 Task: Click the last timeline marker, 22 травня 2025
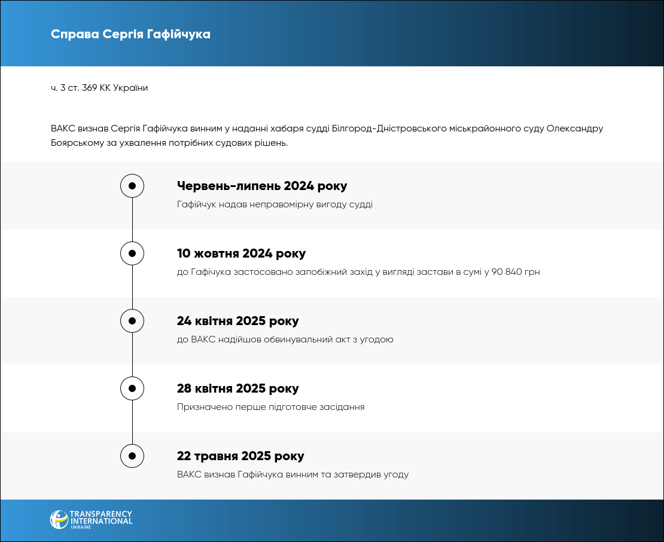point(132,456)
